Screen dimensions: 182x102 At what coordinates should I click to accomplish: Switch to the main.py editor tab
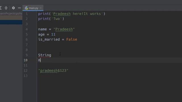click(x=33, y=8)
